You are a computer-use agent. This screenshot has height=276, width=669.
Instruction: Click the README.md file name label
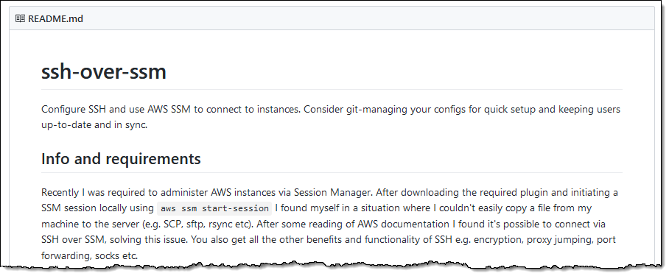(55, 18)
